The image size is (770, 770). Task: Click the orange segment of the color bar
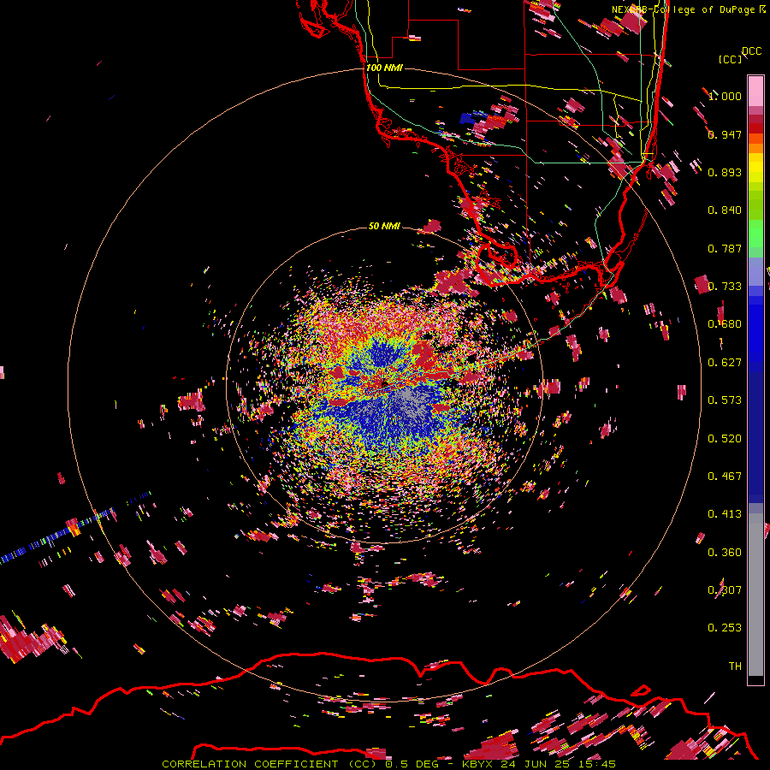pyautogui.click(x=755, y=148)
